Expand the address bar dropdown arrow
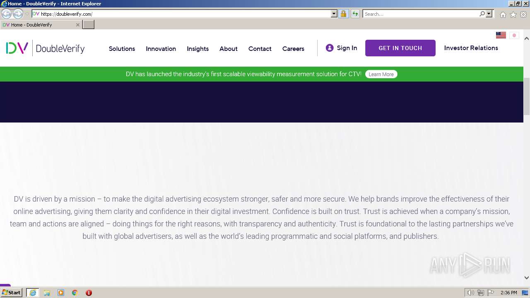 pyautogui.click(x=334, y=14)
